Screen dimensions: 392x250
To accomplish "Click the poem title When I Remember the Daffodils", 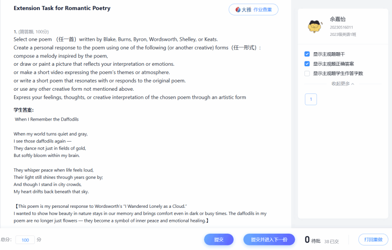I will tap(47, 119).
